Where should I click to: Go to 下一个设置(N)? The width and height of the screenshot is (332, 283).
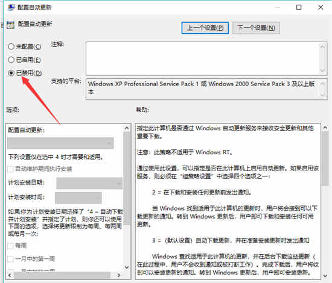pyautogui.click(x=256, y=28)
